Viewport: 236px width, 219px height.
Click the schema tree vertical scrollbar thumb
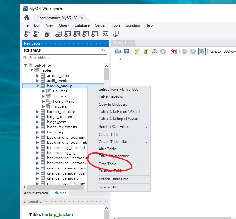[x=106, y=74]
